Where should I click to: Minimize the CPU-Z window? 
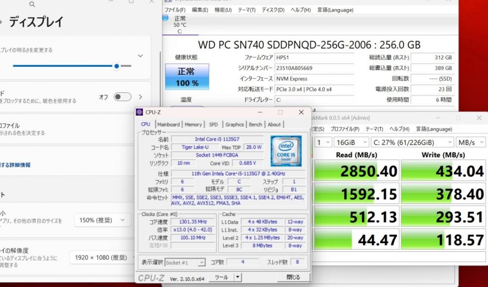pyautogui.click(x=260, y=112)
